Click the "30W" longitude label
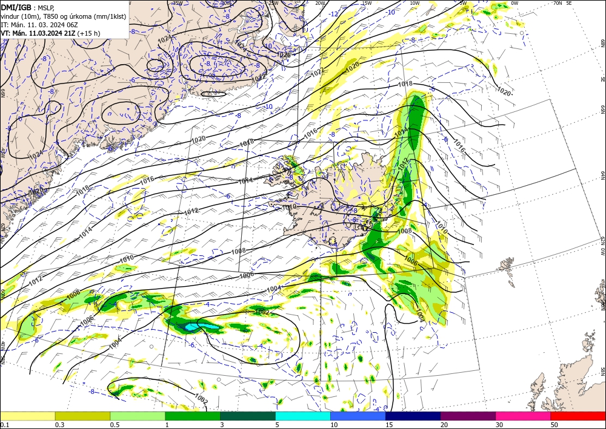The image size is (606, 429). 226,2
